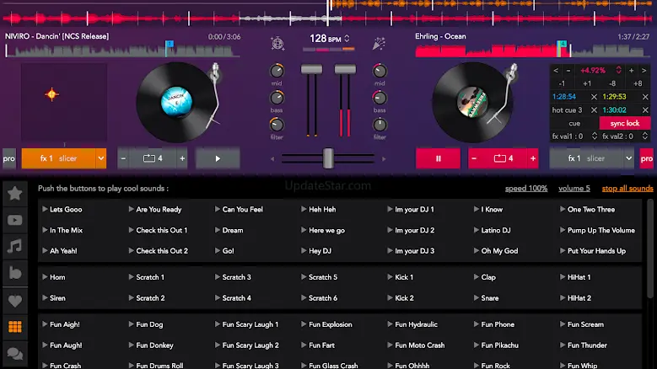Click the heart icon in sidebar

[x=14, y=300]
